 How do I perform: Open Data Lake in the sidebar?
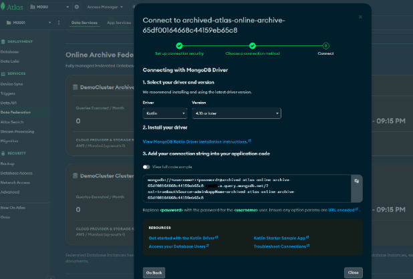pos(10,61)
